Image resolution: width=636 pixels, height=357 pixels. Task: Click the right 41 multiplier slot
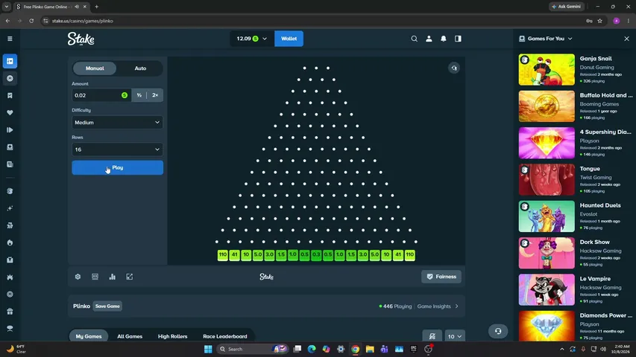pos(398,255)
